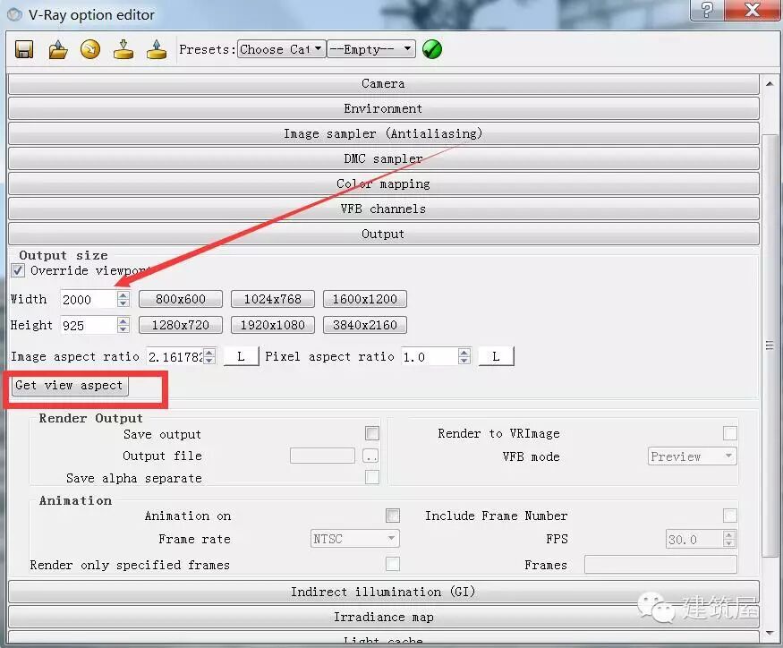The height and width of the screenshot is (648, 783).
Task: Expand the Environment rollout
Action: [384, 109]
